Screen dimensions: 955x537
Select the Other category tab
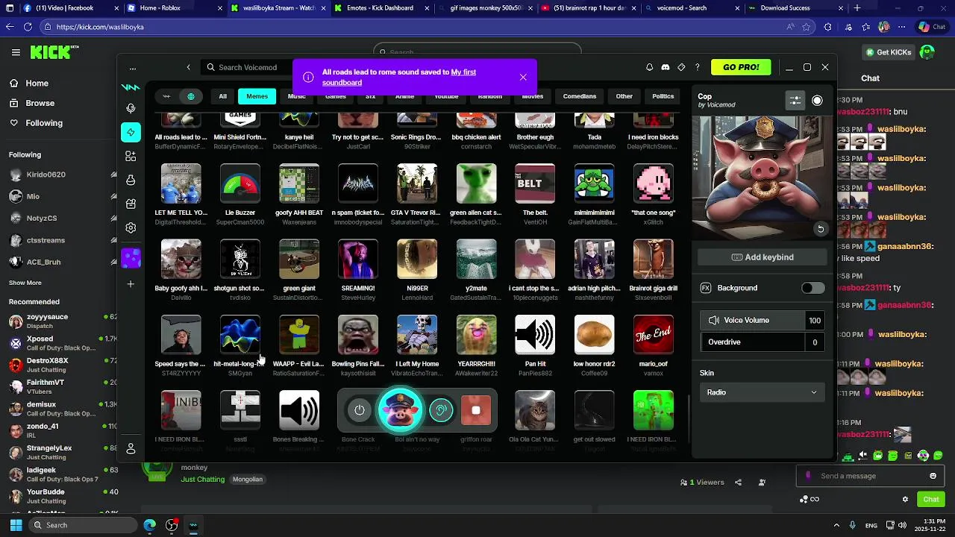coord(624,96)
